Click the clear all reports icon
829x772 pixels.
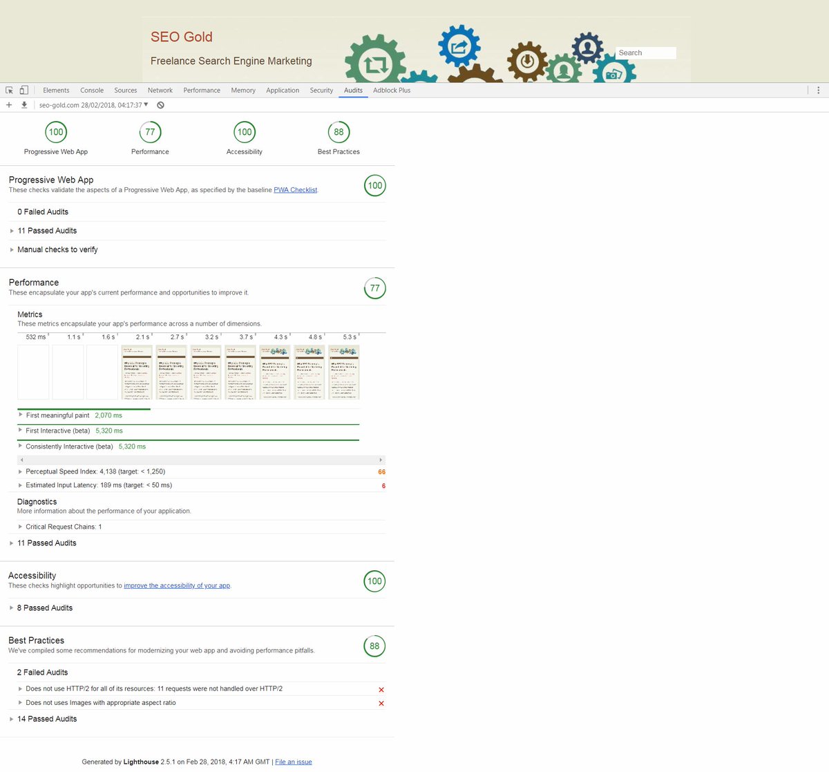[x=160, y=105]
